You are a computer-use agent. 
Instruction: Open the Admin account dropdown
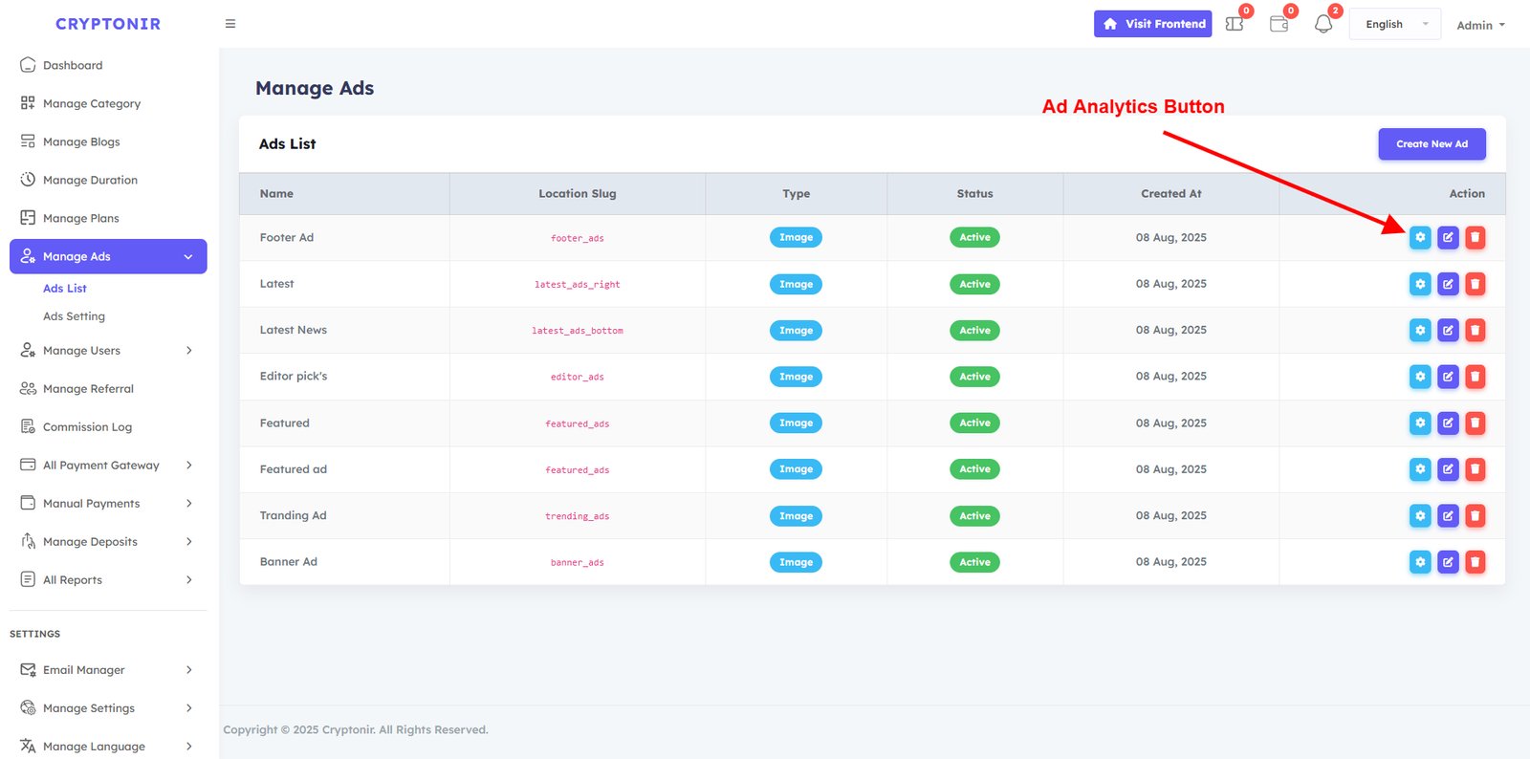click(x=1480, y=25)
